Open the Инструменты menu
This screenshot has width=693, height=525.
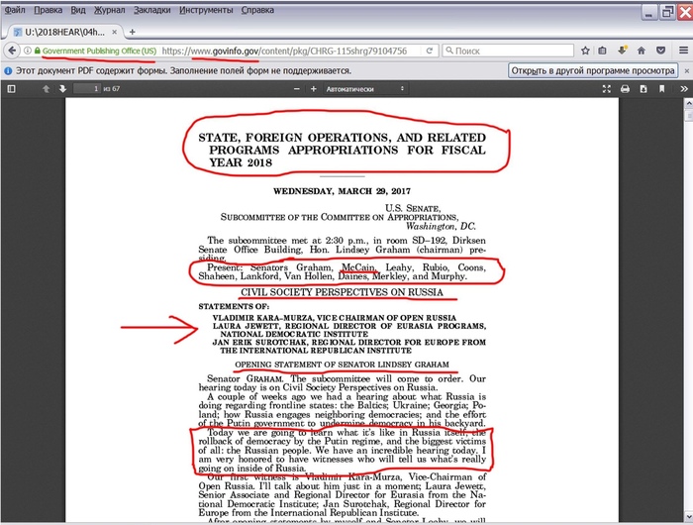tap(206, 10)
